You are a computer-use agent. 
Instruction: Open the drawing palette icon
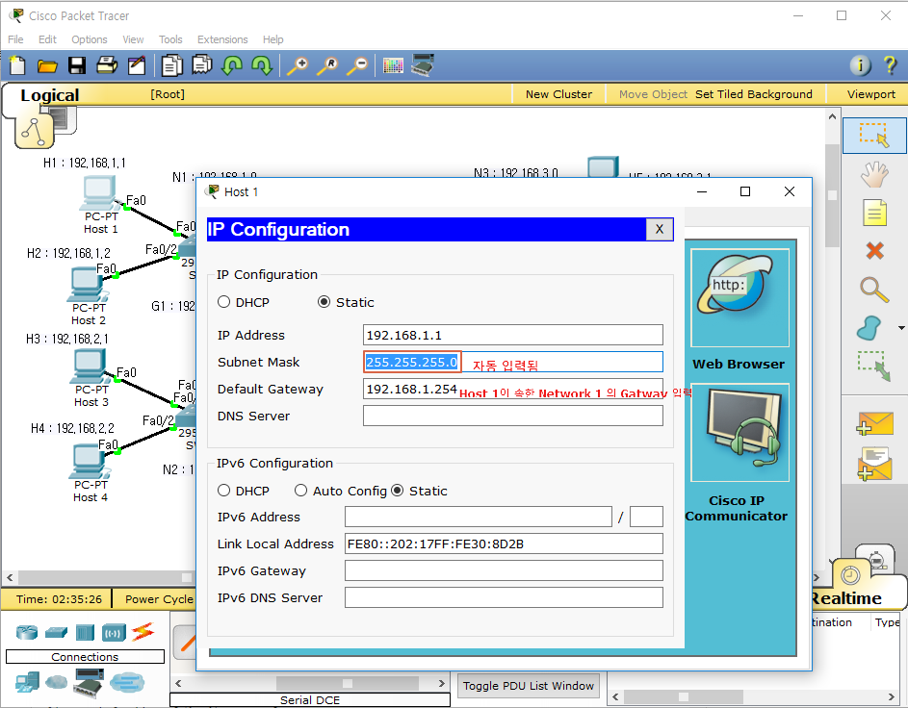(x=393, y=65)
